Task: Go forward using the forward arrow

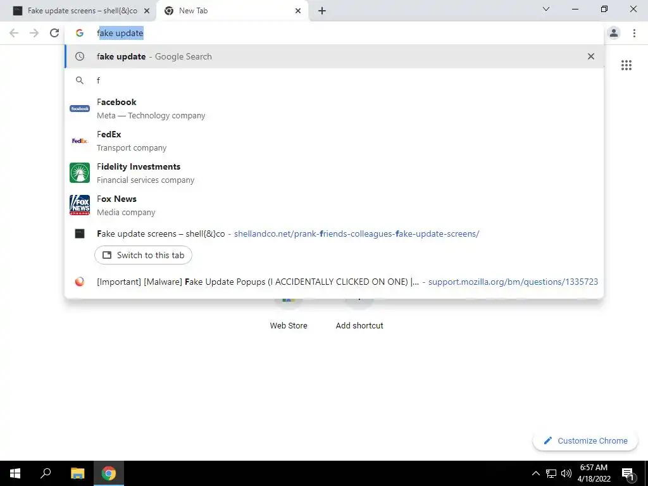Action: [x=34, y=33]
